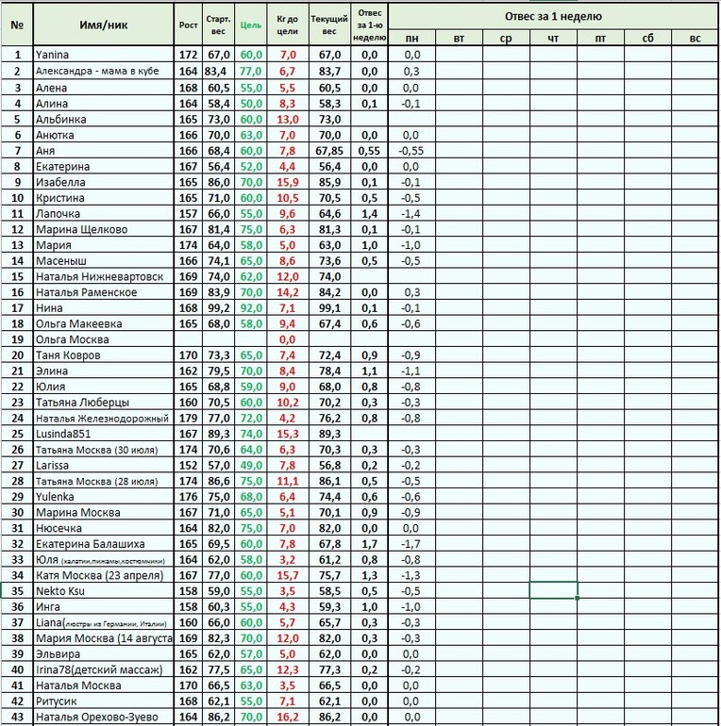
Task: Click the "сб" day header cell
Action: (647, 38)
